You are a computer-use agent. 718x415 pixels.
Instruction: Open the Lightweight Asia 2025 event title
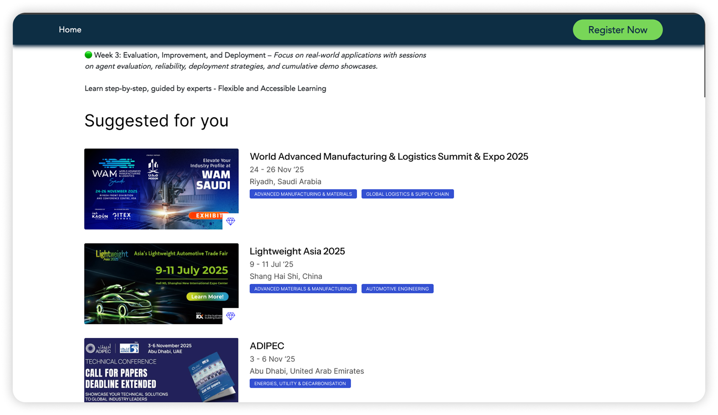(297, 251)
